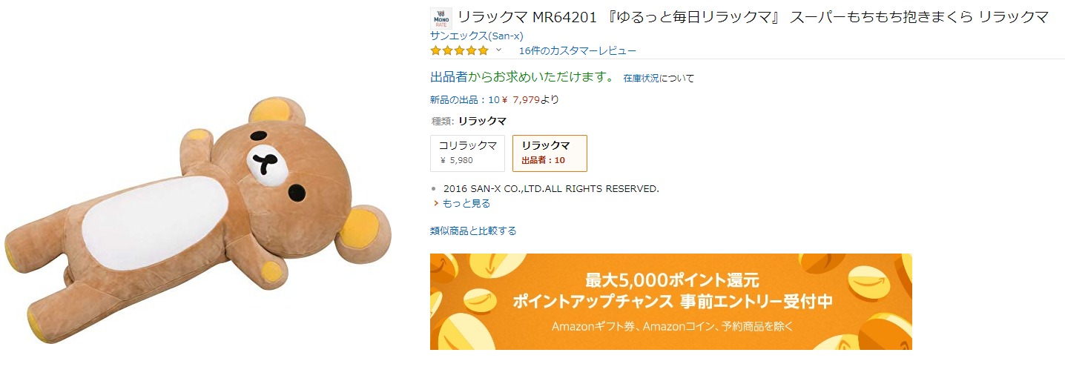Open 類似商品と比較する comparison link
1065x384 pixels.
(473, 231)
